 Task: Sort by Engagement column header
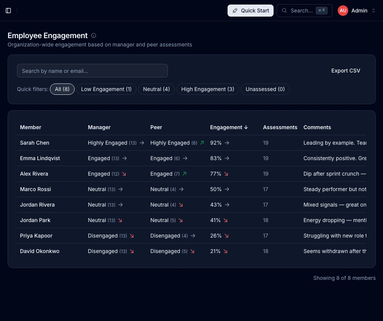[229, 127]
